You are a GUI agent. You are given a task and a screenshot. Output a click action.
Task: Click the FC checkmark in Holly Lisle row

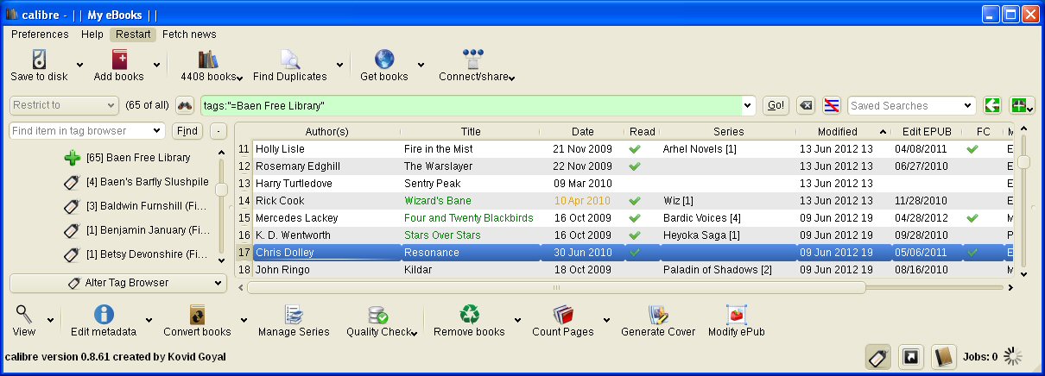(x=972, y=148)
